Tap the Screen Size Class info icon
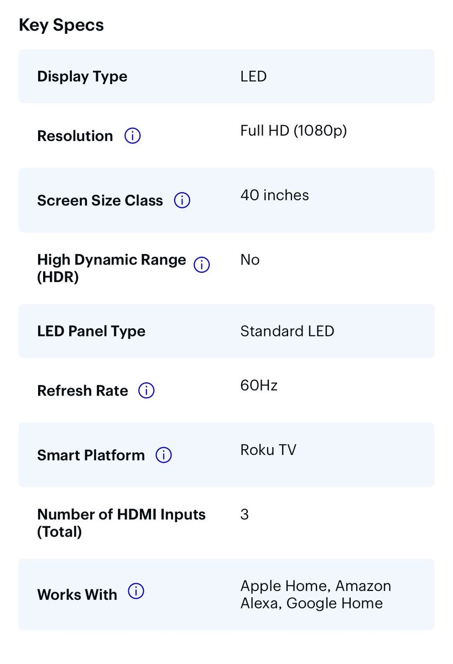The image size is (453, 664). click(x=182, y=200)
